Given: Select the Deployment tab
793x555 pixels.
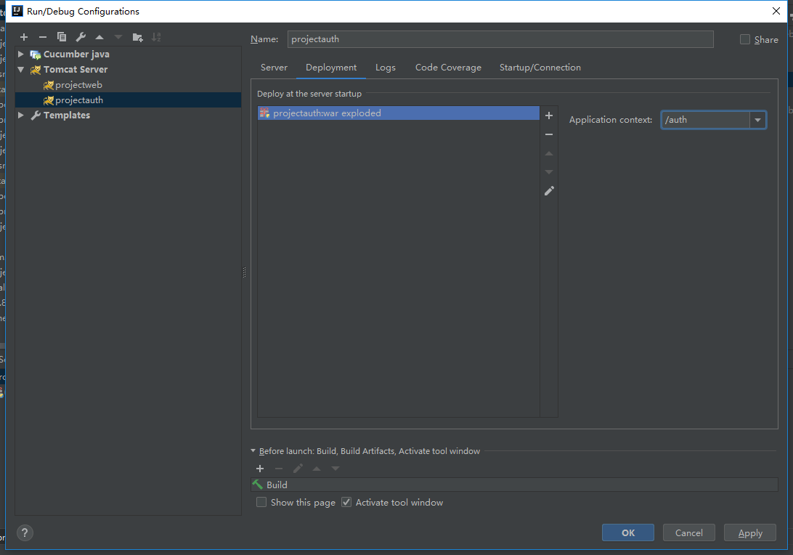Looking at the screenshot, I should [x=331, y=68].
